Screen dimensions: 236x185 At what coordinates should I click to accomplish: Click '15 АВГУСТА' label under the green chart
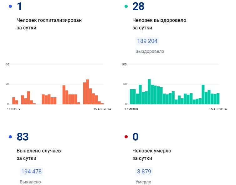click(x=218, y=109)
